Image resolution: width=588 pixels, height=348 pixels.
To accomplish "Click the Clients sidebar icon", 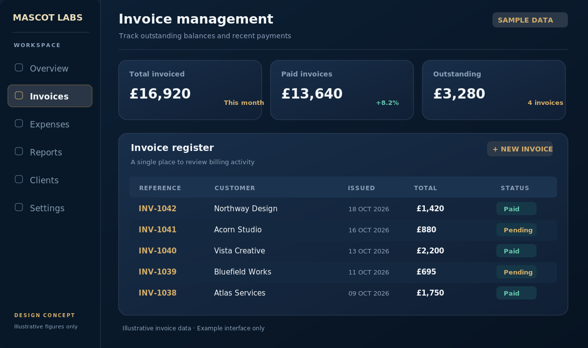I will pos(19,179).
